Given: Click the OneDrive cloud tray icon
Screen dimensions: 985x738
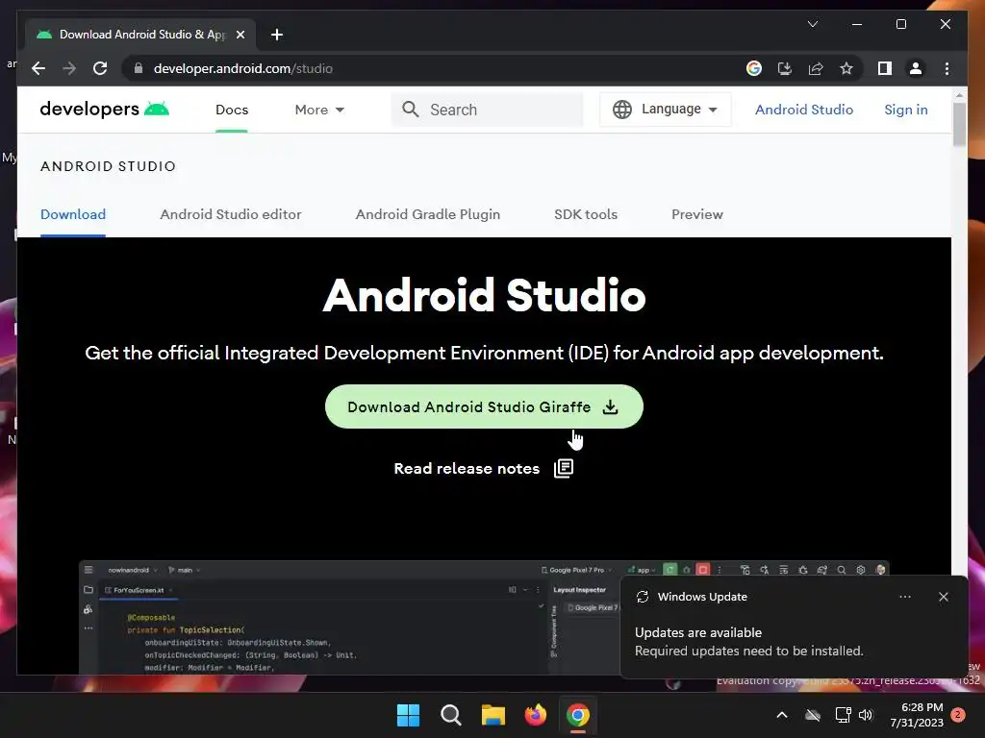Looking at the screenshot, I should 813,715.
